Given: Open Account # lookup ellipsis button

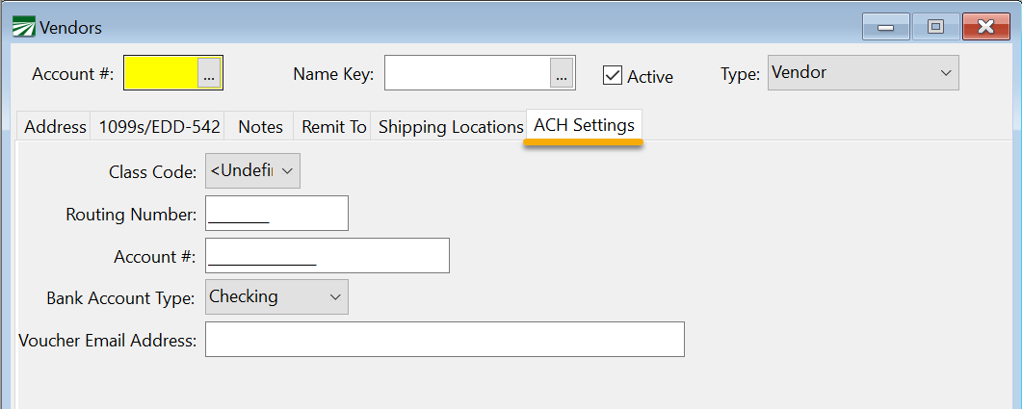Looking at the screenshot, I should 210,73.
